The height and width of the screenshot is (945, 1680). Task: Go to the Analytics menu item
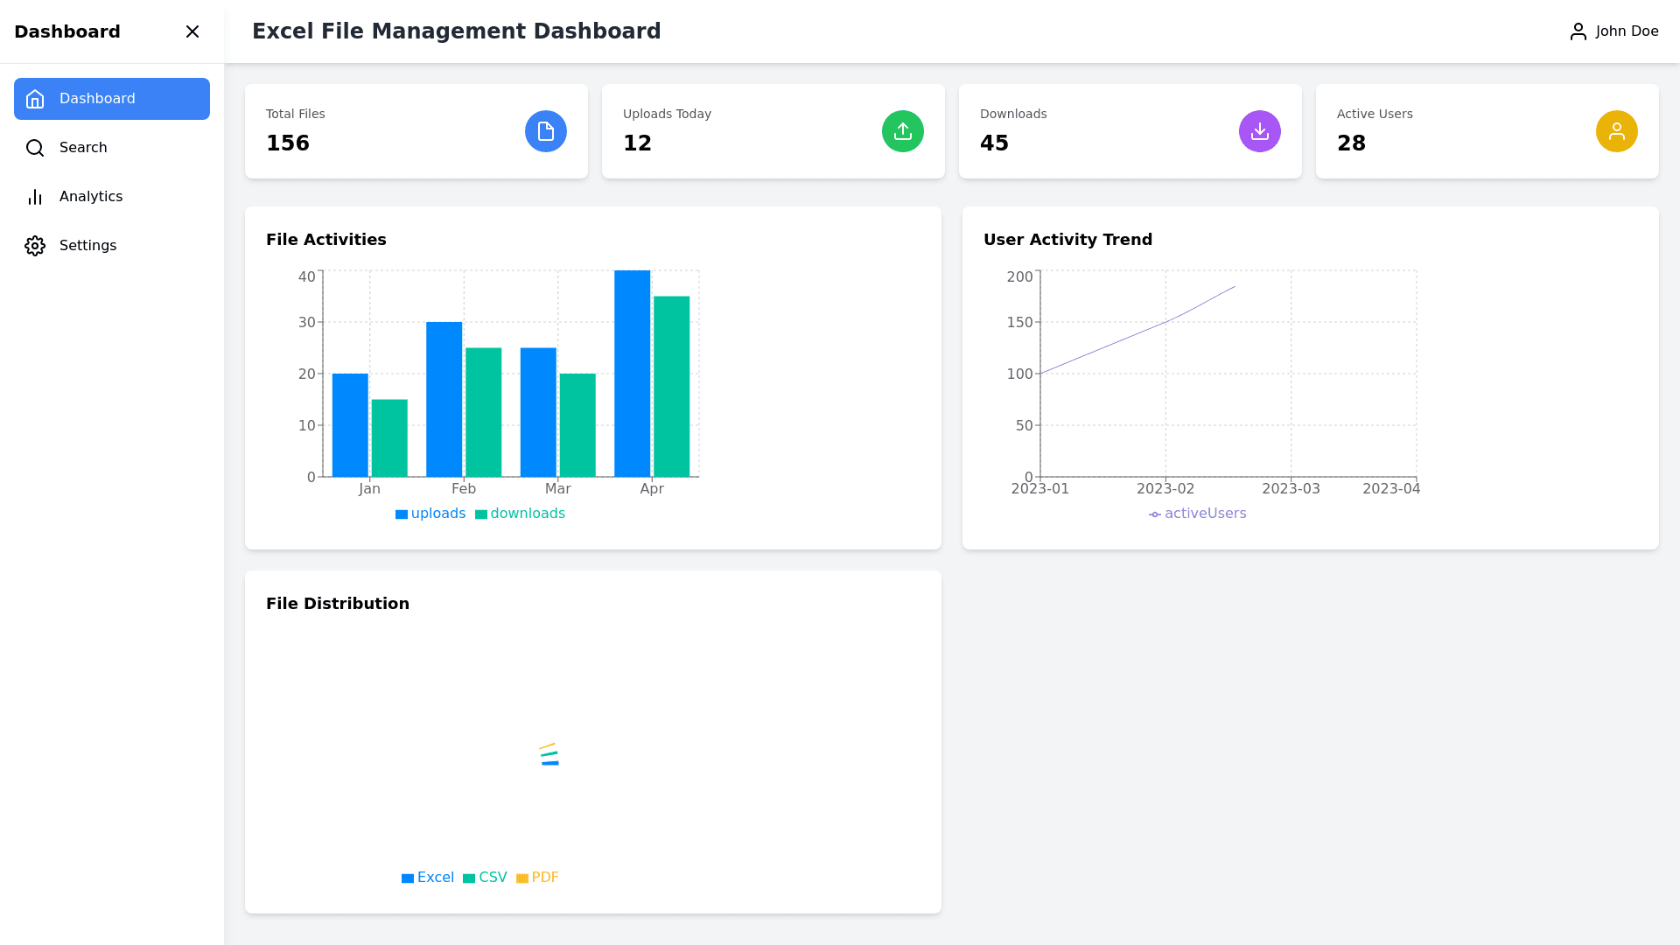tap(91, 197)
